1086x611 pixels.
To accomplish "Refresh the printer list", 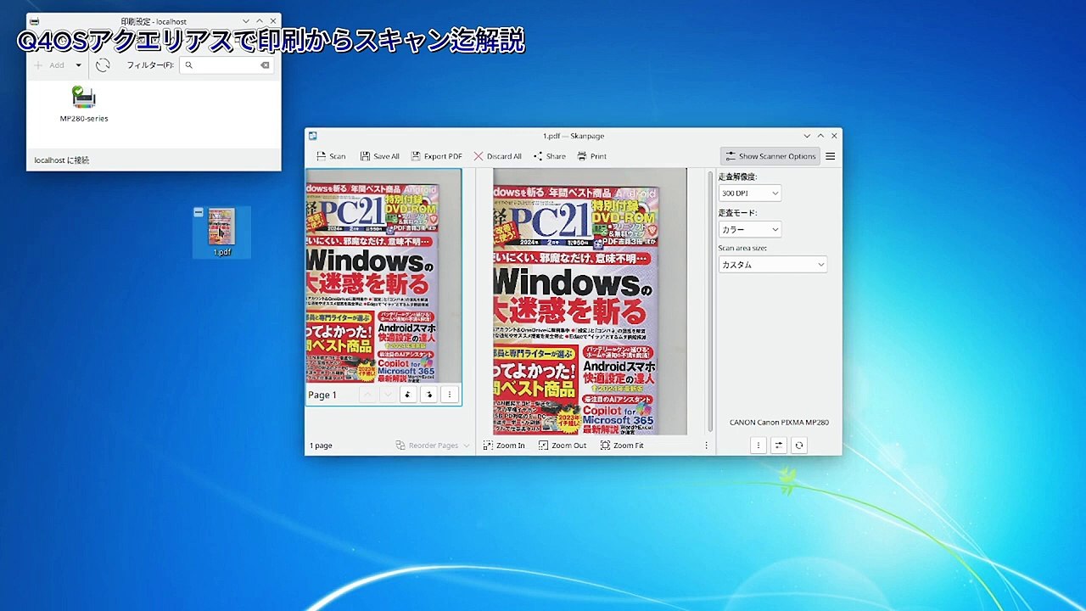I will (x=103, y=65).
